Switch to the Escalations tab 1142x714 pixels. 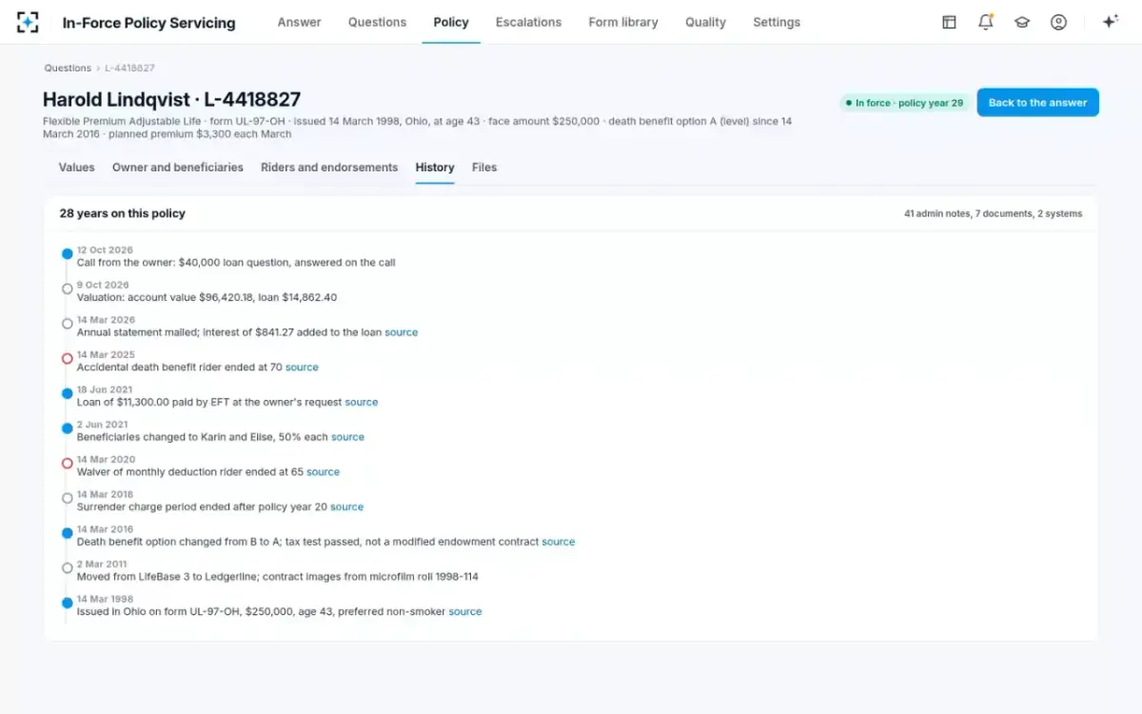(528, 22)
